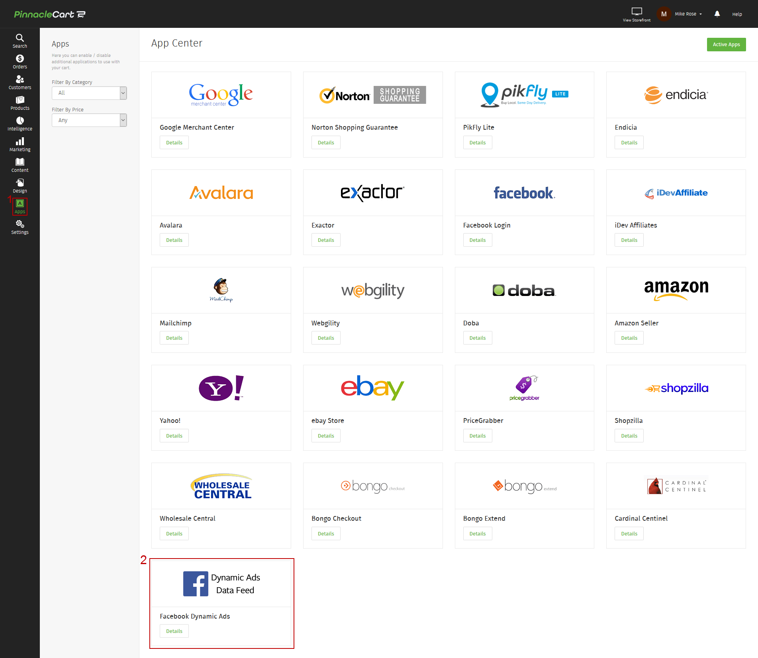Open Details for iDev Affiliates
The height and width of the screenshot is (658, 758).
coord(629,240)
